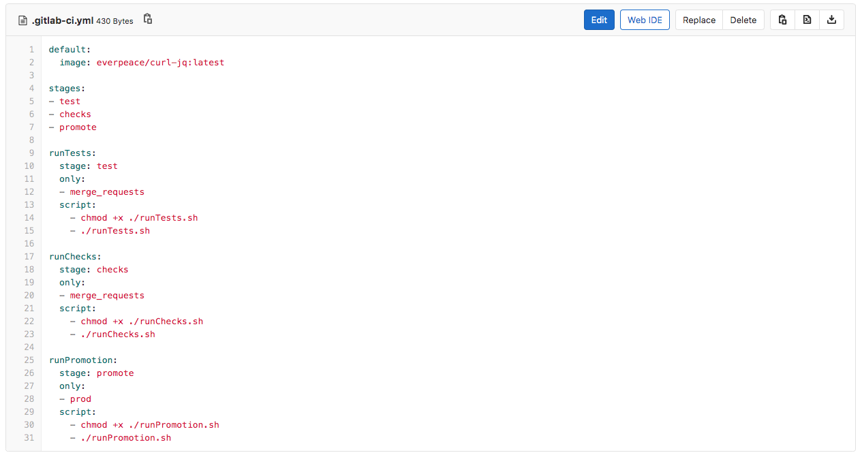Click '- merge_requests' on line 12
862x455 pixels.
point(102,192)
